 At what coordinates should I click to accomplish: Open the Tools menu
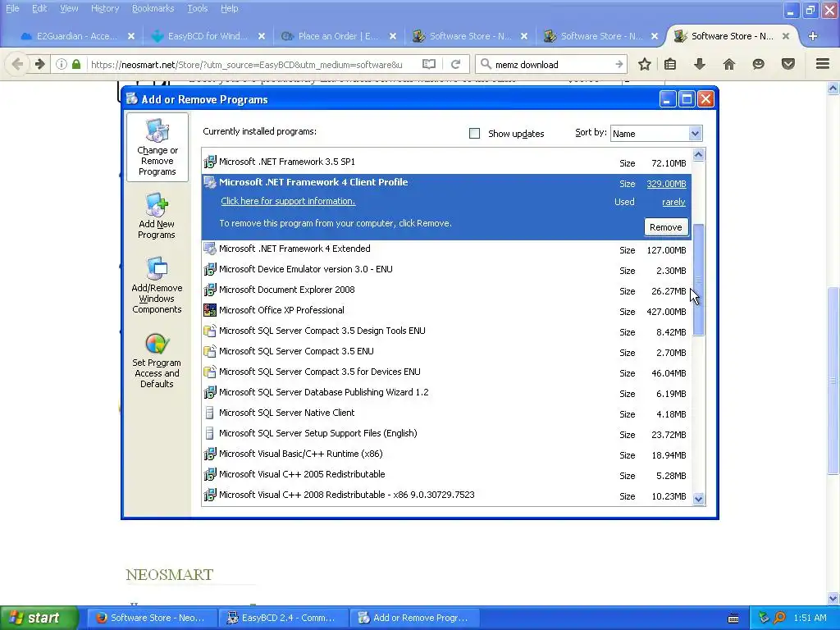[x=197, y=8]
